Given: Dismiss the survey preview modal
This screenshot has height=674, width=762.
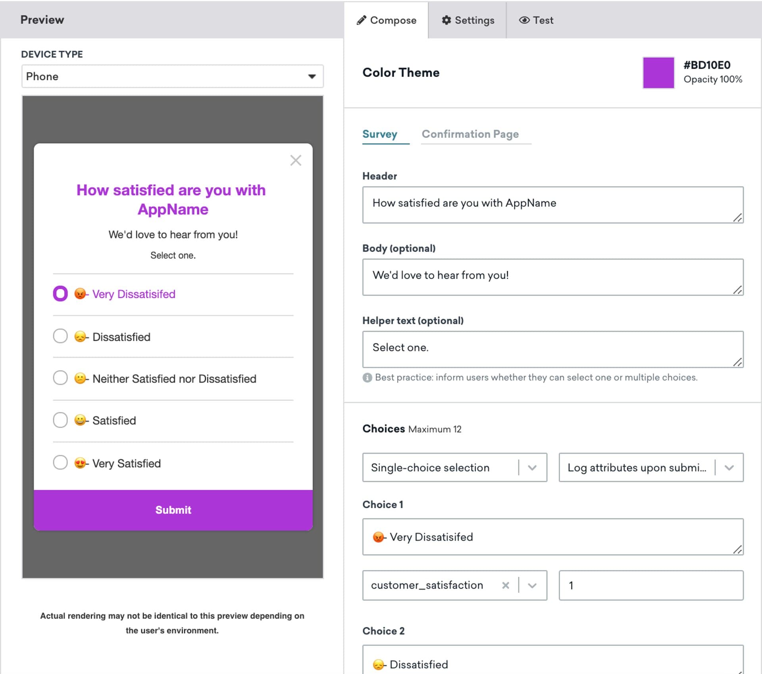Looking at the screenshot, I should coord(296,160).
